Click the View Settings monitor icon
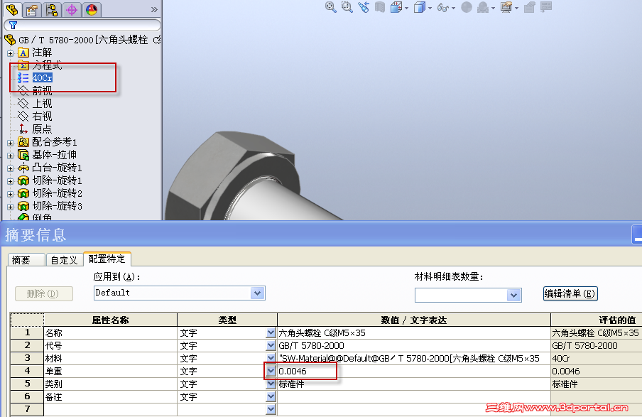 click(506, 7)
